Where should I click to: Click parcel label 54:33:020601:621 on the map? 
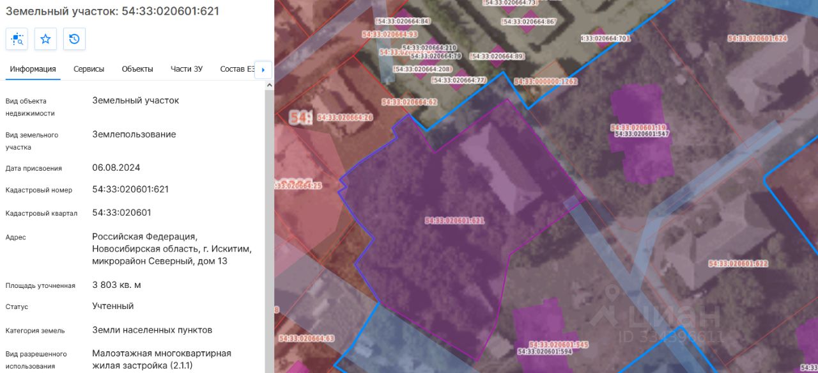[x=455, y=221]
